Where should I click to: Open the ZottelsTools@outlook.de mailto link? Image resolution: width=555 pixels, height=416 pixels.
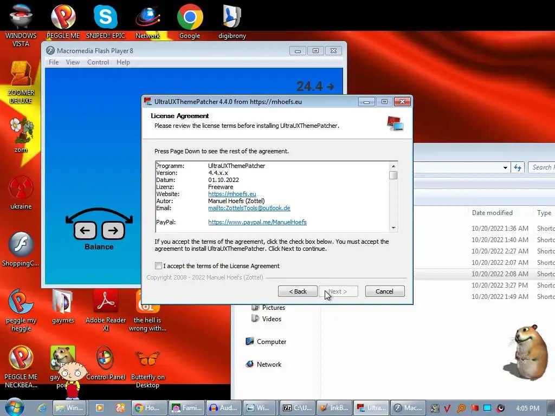pos(249,208)
